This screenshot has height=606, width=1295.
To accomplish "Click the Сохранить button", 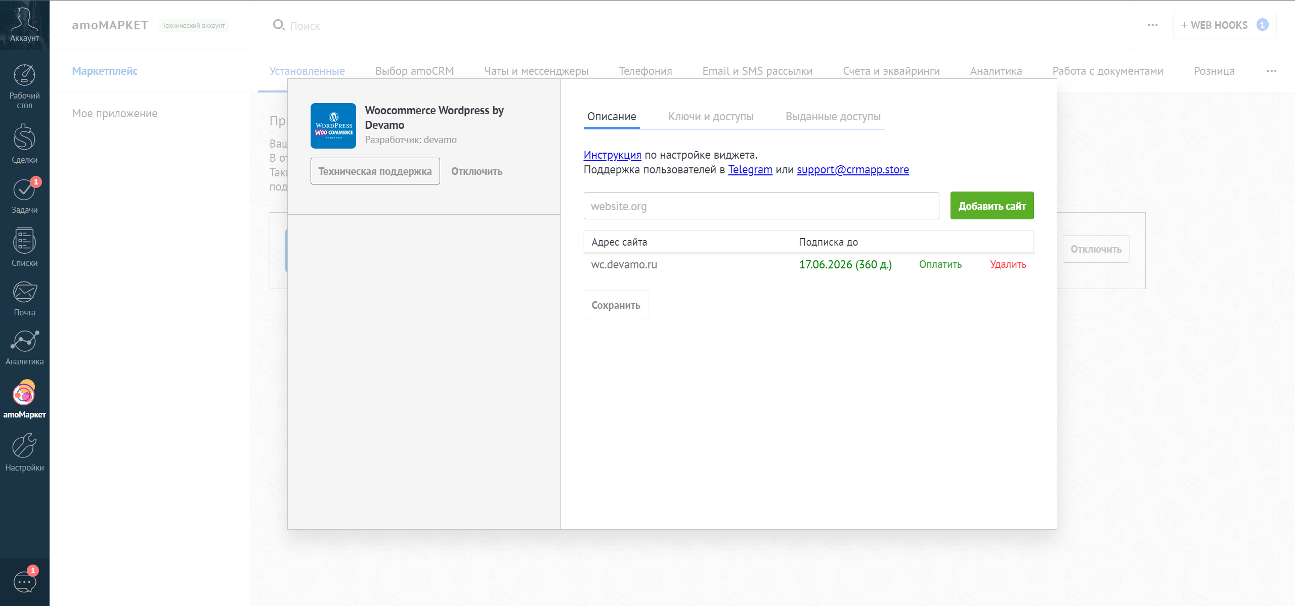I will coord(616,305).
